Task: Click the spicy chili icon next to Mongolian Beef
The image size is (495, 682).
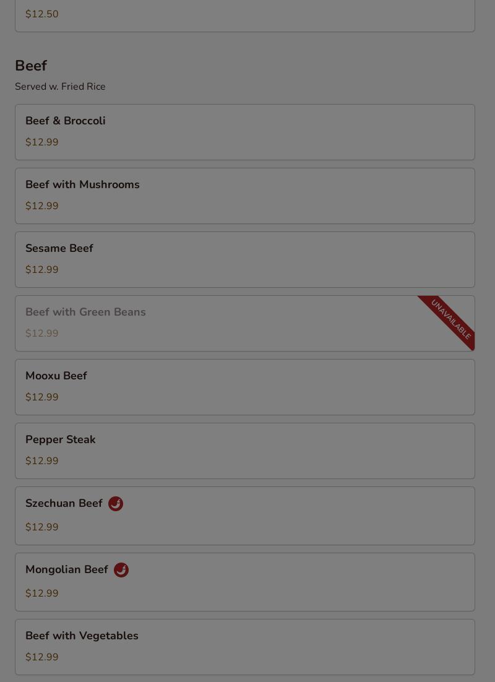Action: 121,570
